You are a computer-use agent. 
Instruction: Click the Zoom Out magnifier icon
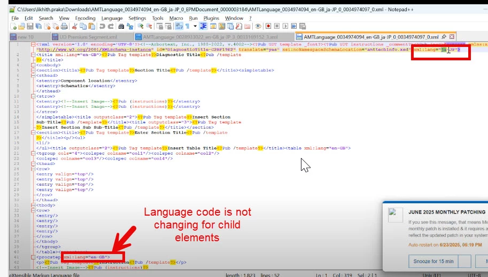pos(149,26)
